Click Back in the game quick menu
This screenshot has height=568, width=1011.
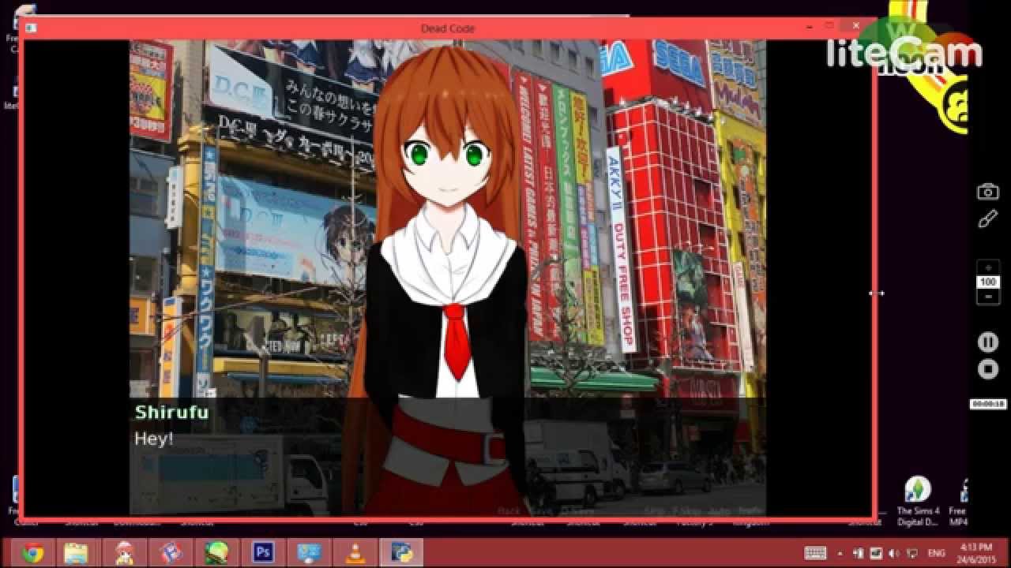click(x=509, y=511)
